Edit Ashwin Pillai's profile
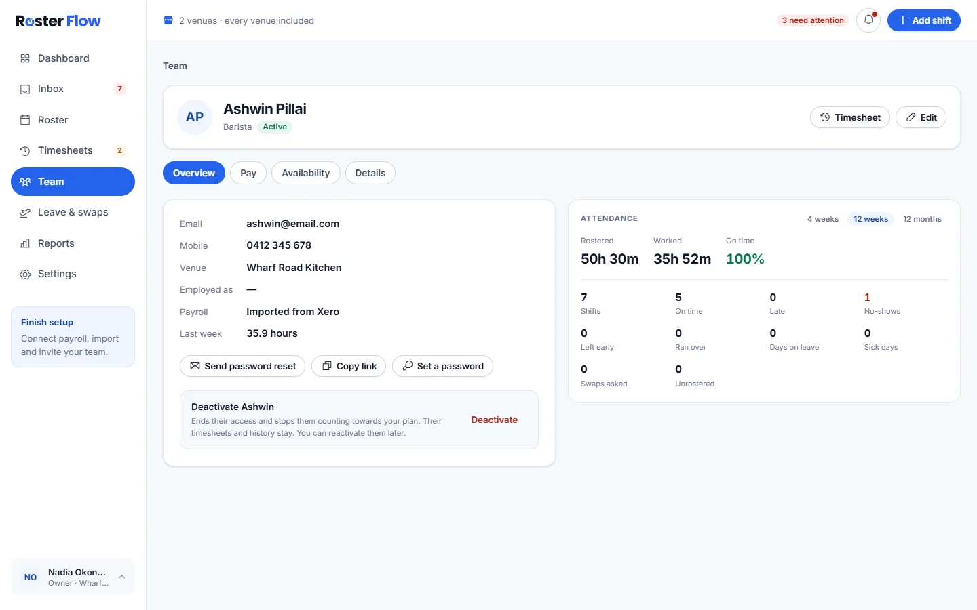The image size is (977, 610). coord(921,117)
